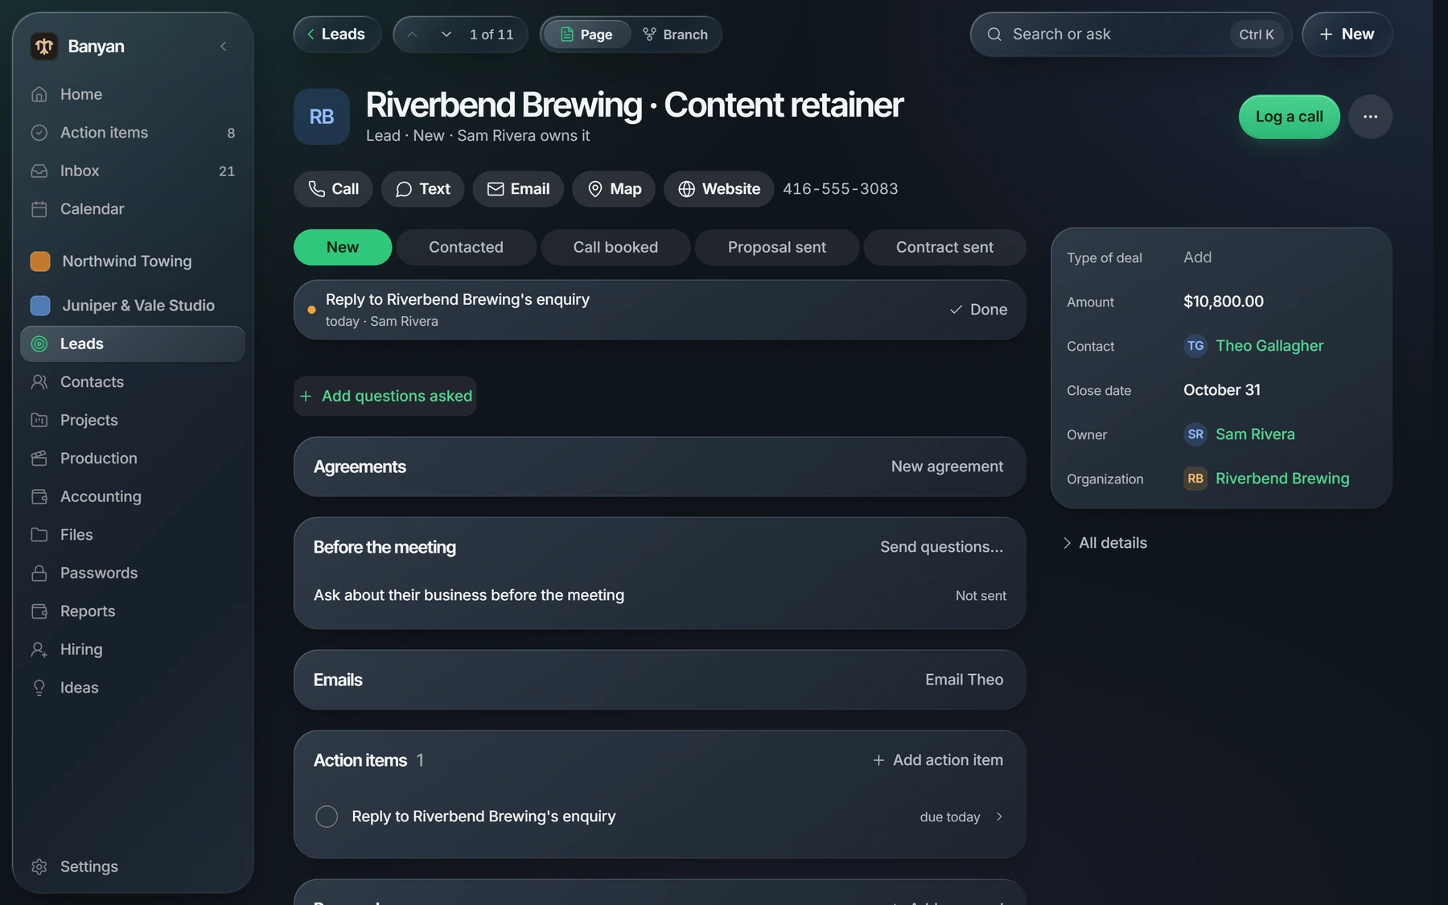
Task: Open the Inbox from the sidebar
Action: [133, 171]
